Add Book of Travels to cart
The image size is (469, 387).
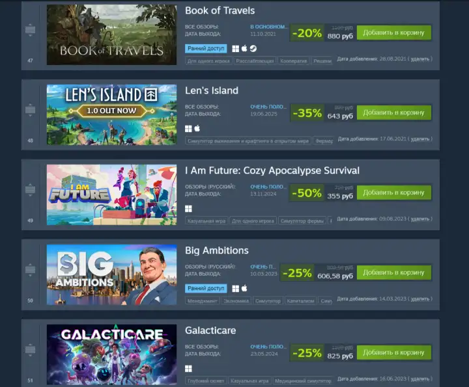(393, 33)
